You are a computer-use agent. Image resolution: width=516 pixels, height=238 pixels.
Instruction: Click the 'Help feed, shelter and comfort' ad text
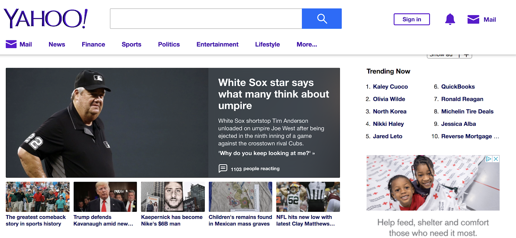(x=433, y=228)
